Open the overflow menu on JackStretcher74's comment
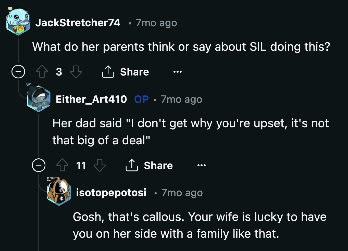This screenshot has width=348, height=251. coord(178,72)
